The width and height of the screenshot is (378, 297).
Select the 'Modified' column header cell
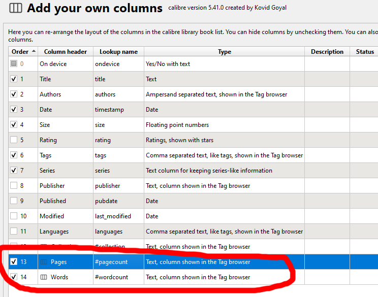(x=66, y=216)
